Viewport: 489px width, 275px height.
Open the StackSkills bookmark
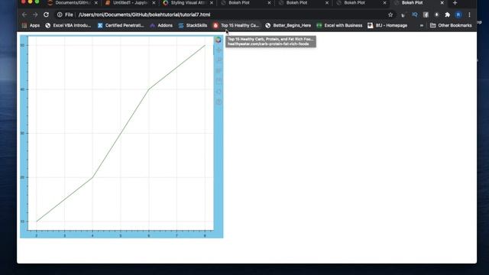(193, 25)
